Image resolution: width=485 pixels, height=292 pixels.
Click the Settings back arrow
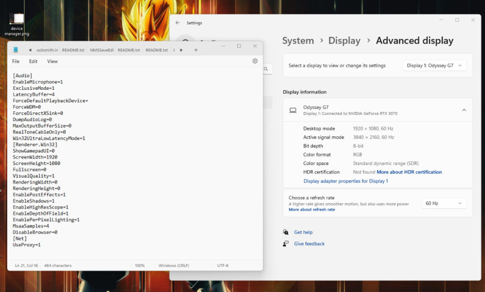pyautogui.click(x=178, y=23)
